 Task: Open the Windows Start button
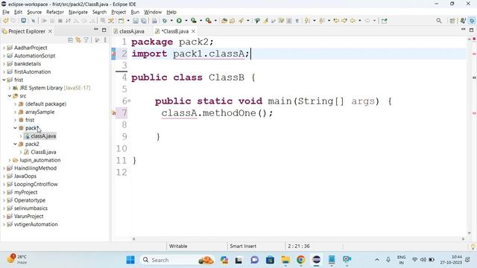(x=130, y=260)
